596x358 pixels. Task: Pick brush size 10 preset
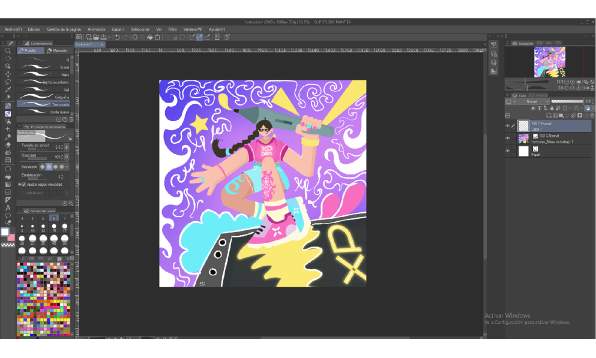tap(32, 227)
